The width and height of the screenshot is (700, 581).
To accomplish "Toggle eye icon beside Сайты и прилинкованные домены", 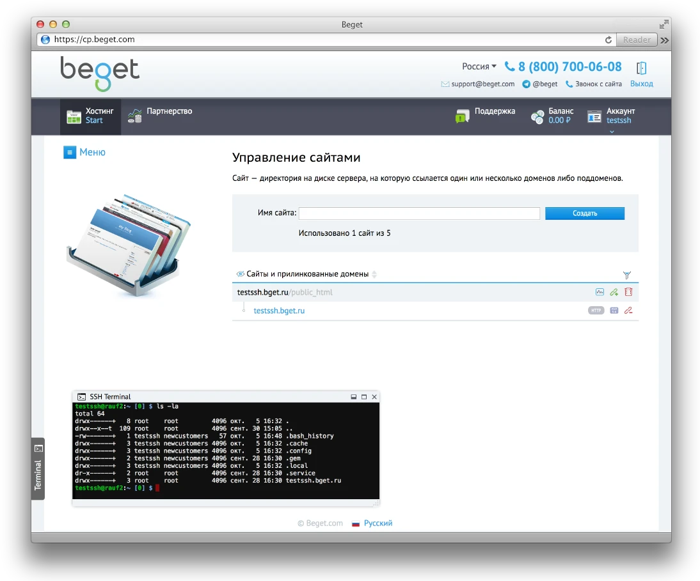I will coord(241,274).
